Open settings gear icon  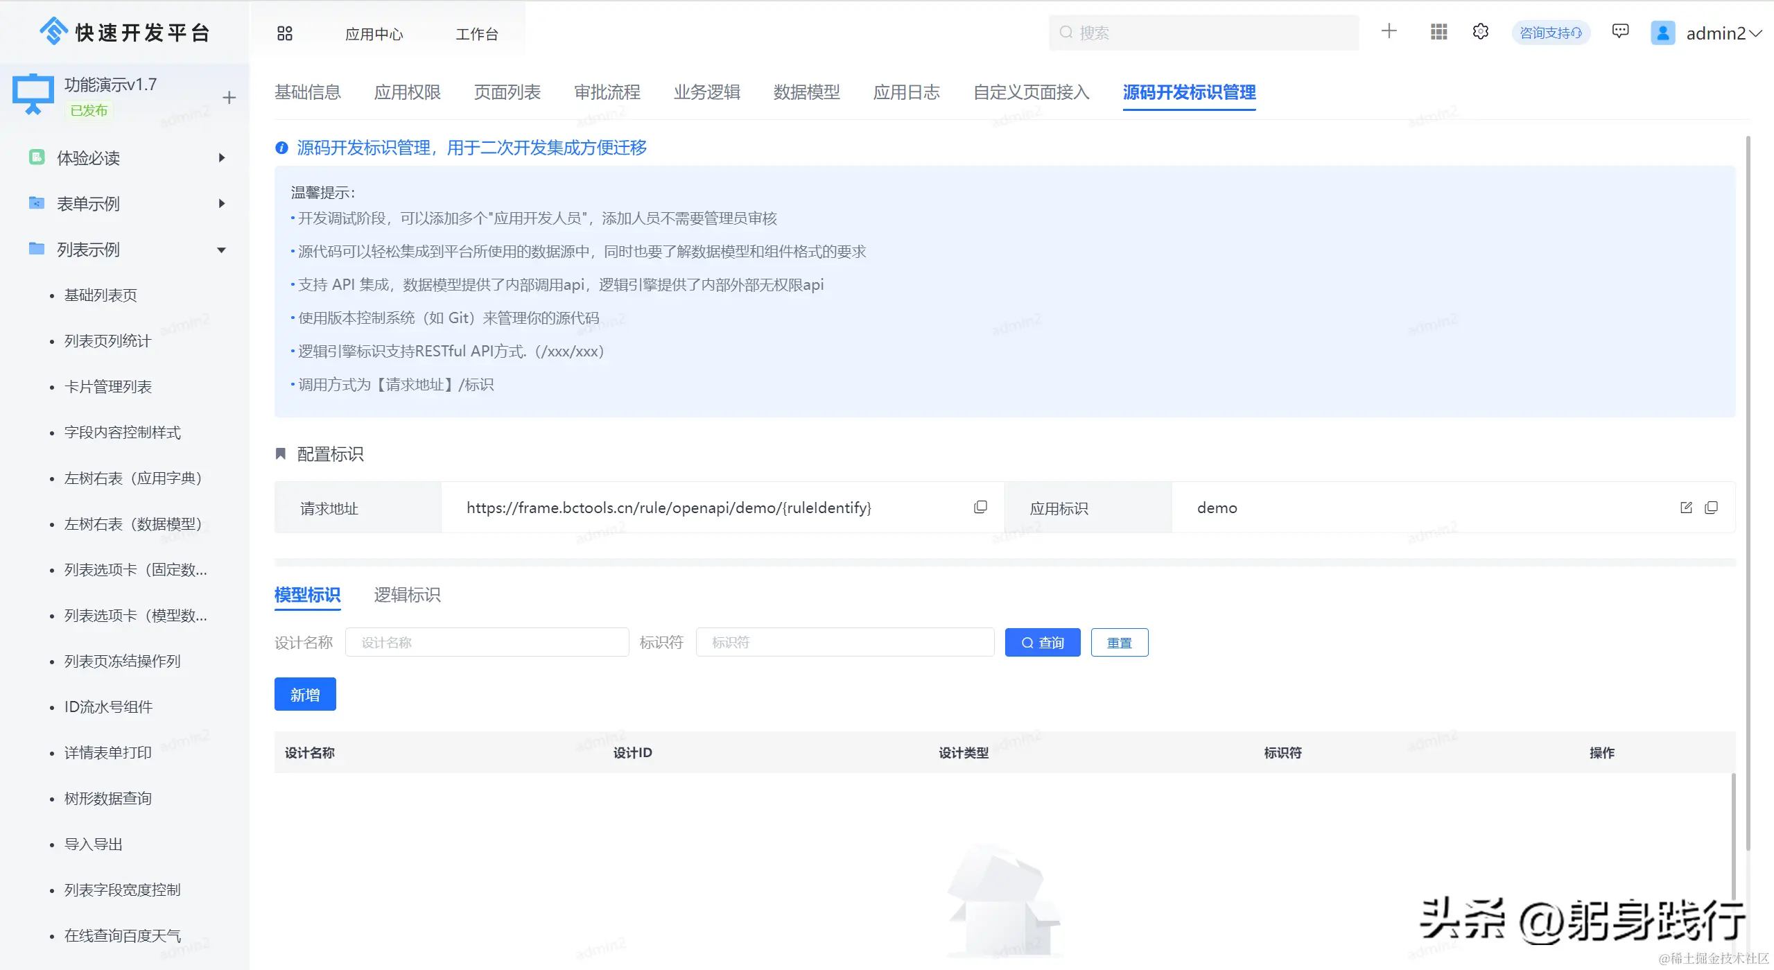(1480, 32)
